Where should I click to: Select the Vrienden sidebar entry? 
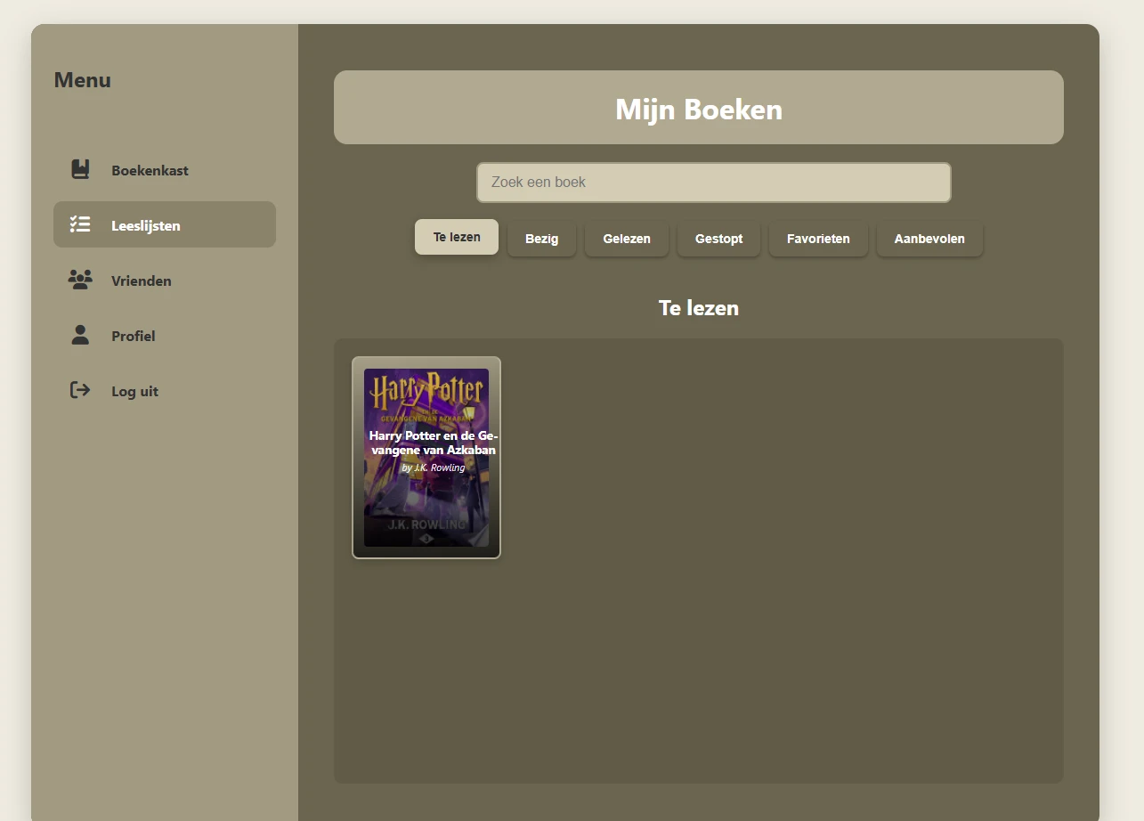142,280
